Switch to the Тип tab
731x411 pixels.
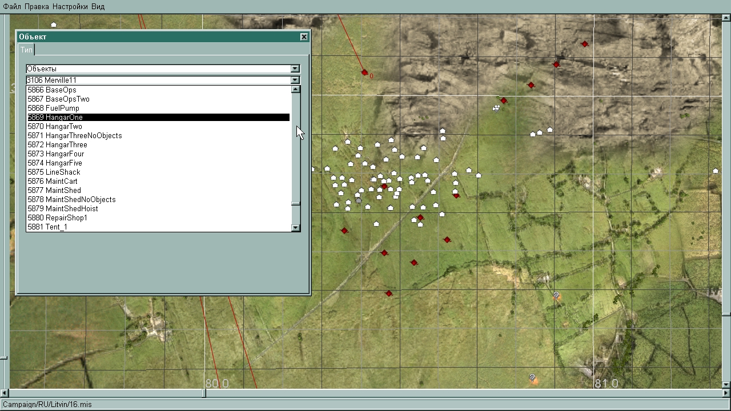click(27, 50)
